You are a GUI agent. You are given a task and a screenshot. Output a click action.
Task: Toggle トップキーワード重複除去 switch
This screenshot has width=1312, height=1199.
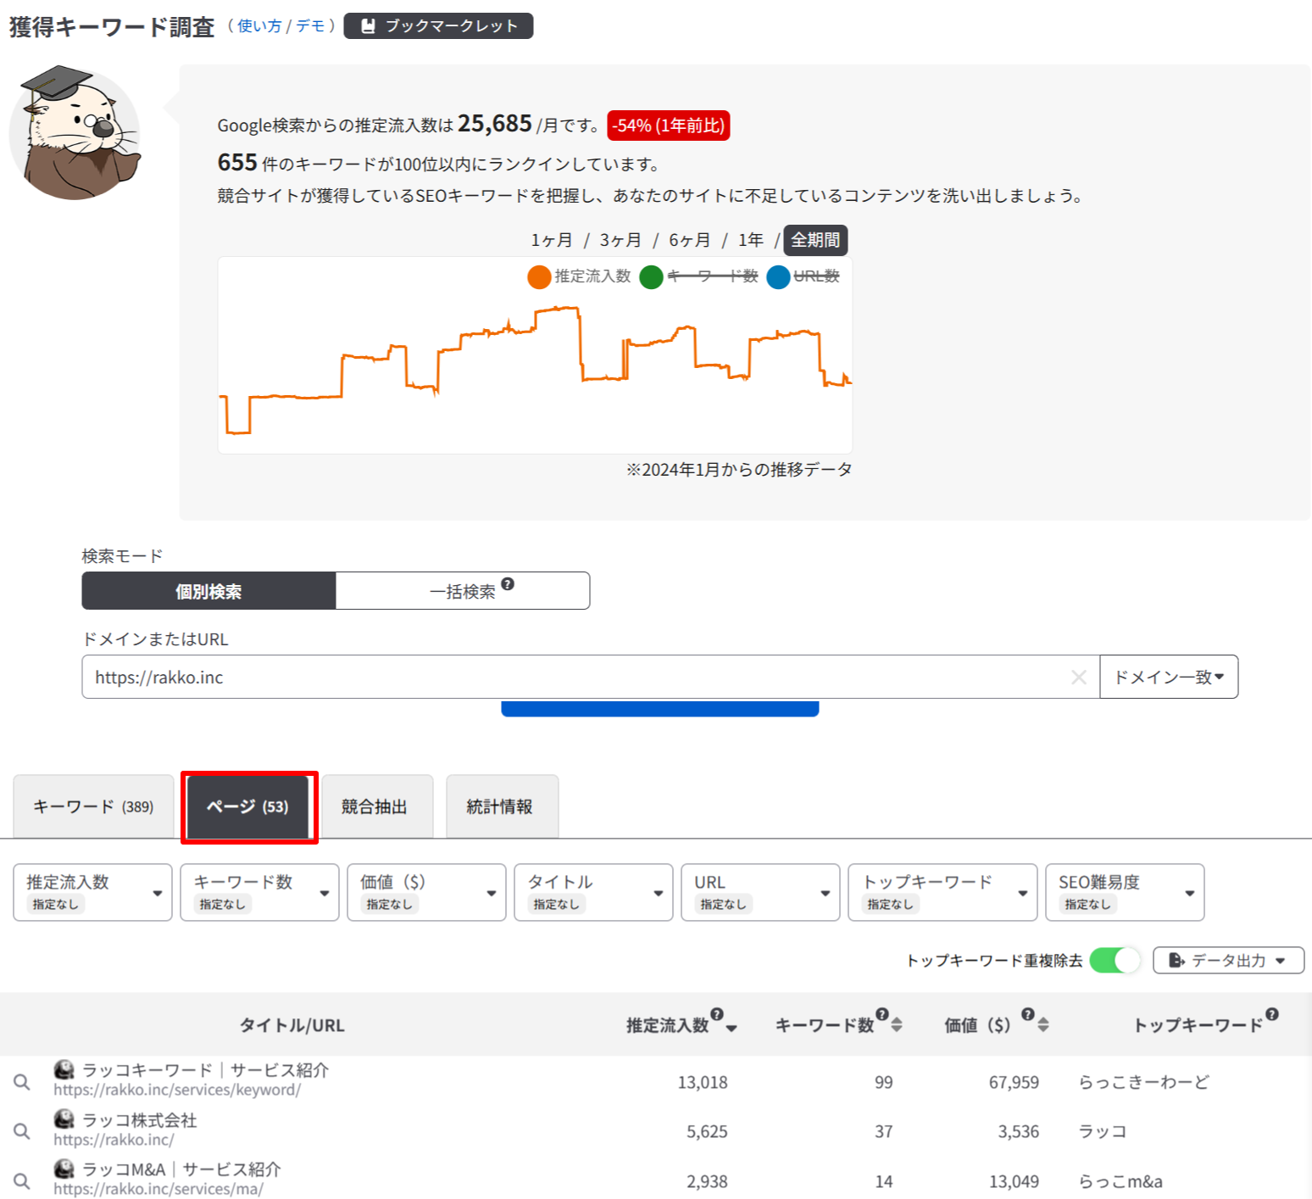pos(1115,960)
